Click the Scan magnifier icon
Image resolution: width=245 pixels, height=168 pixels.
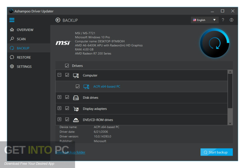(x=12, y=39)
